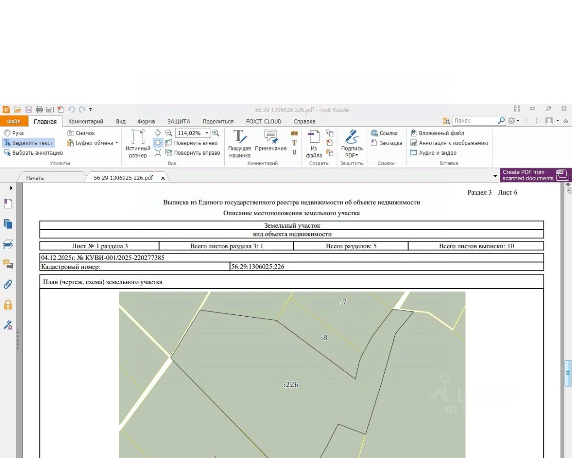Close the 56 29 1306025 226.pdf tab
This screenshot has width=587, height=458.
tap(163, 178)
